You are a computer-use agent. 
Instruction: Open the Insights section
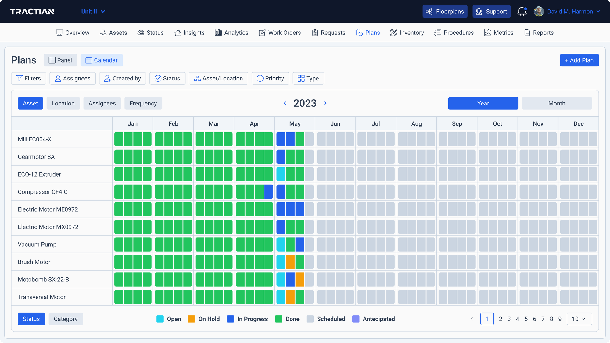click(x=189, y=33)
